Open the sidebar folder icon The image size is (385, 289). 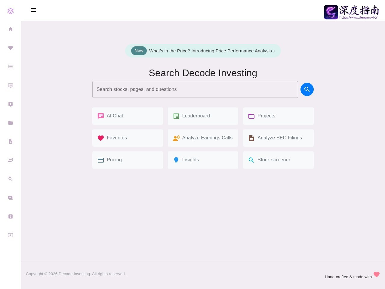coord(11,123)
